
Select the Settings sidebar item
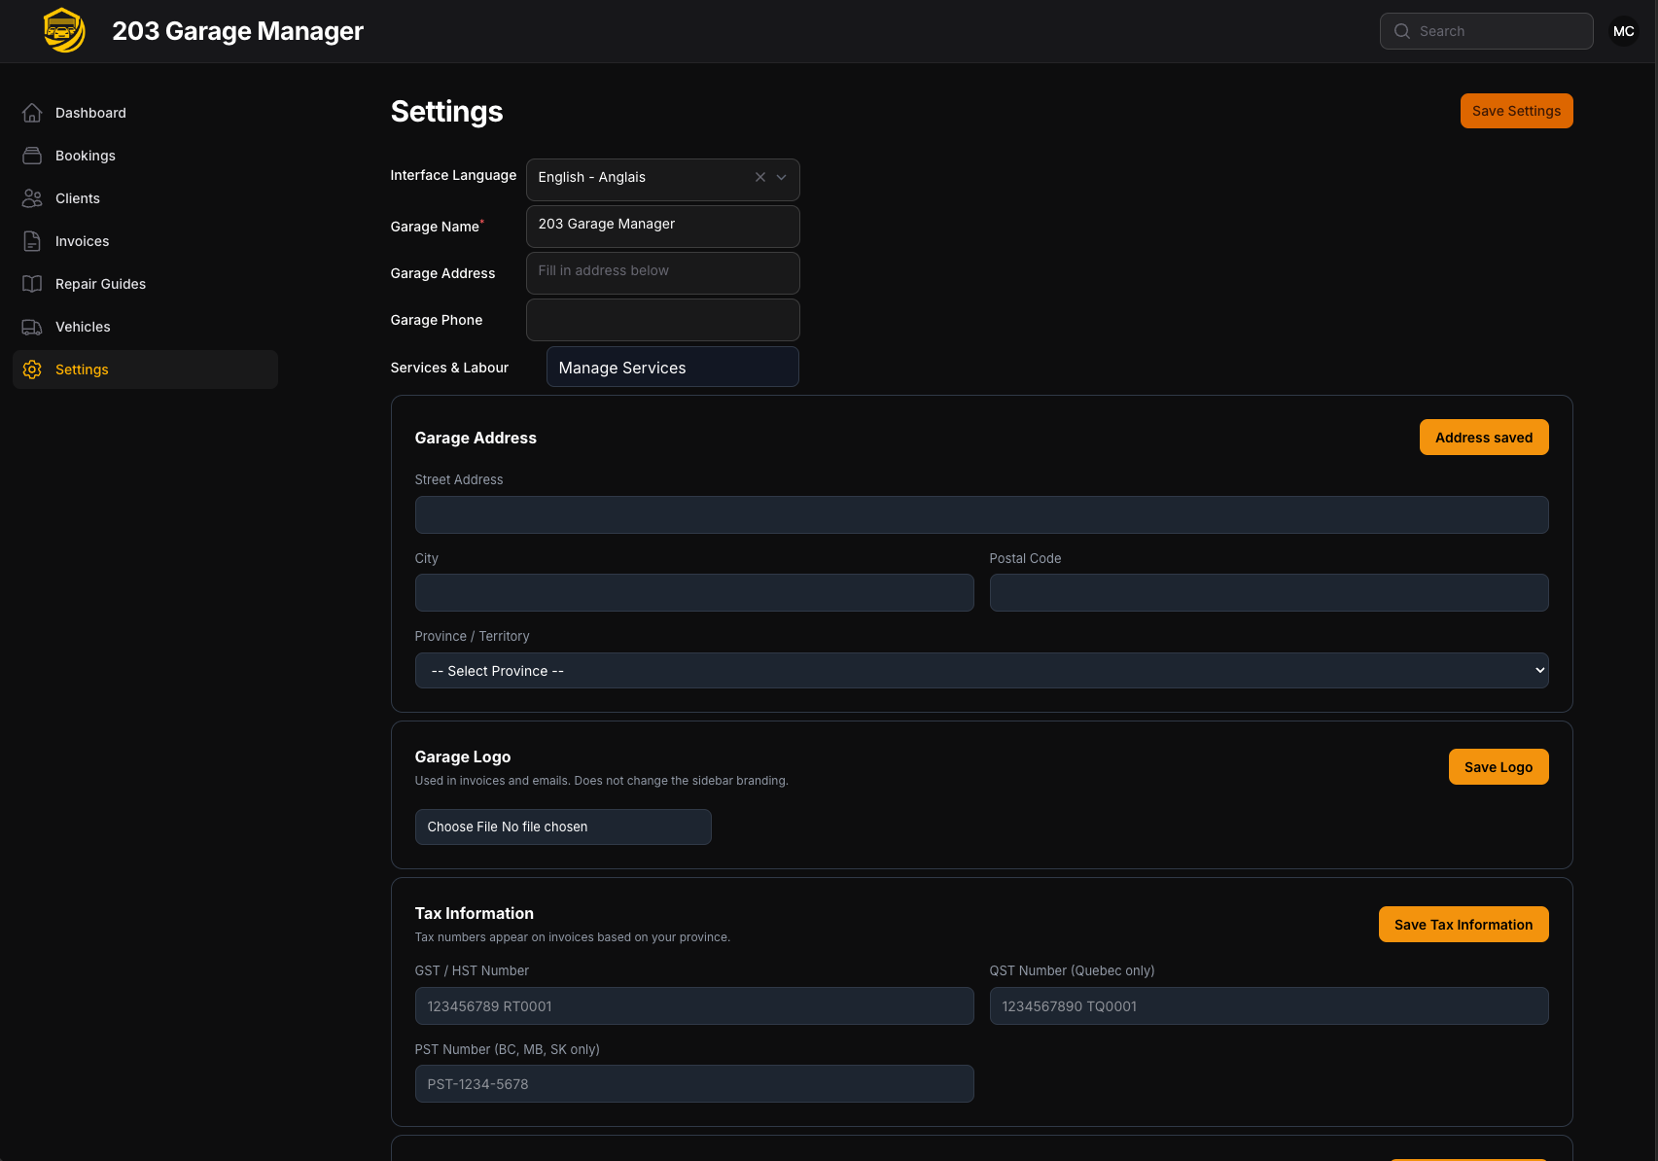(145, 369)
